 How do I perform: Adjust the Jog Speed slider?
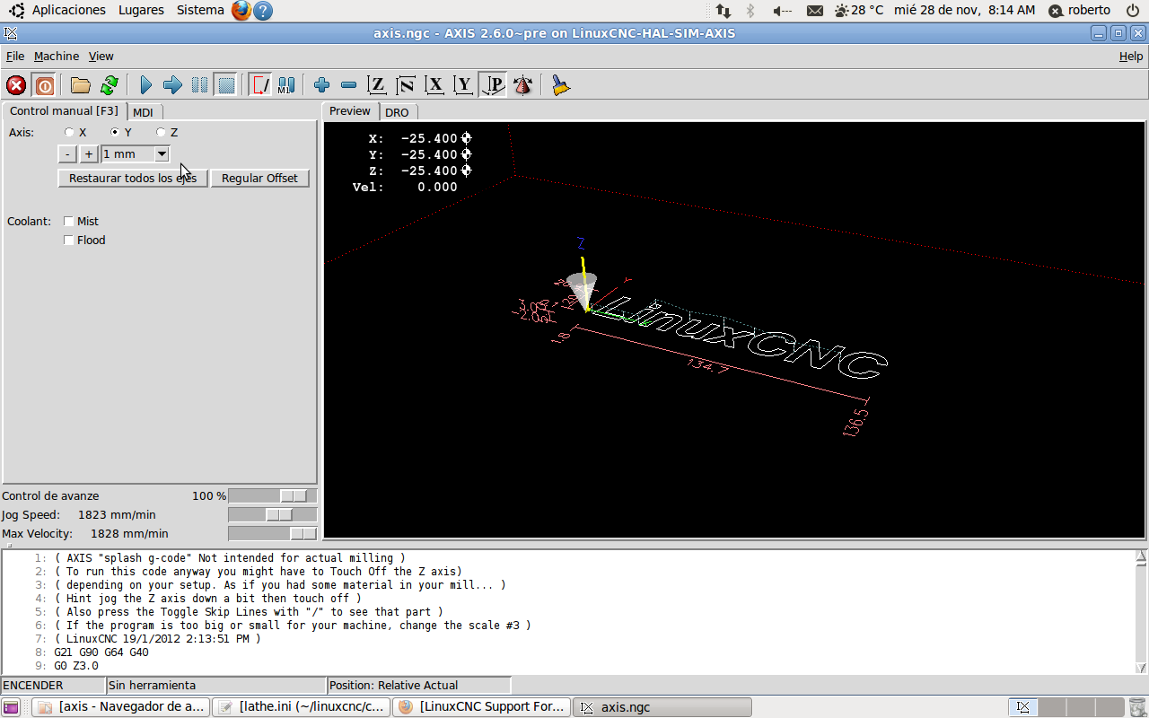(x=273, y=514)
